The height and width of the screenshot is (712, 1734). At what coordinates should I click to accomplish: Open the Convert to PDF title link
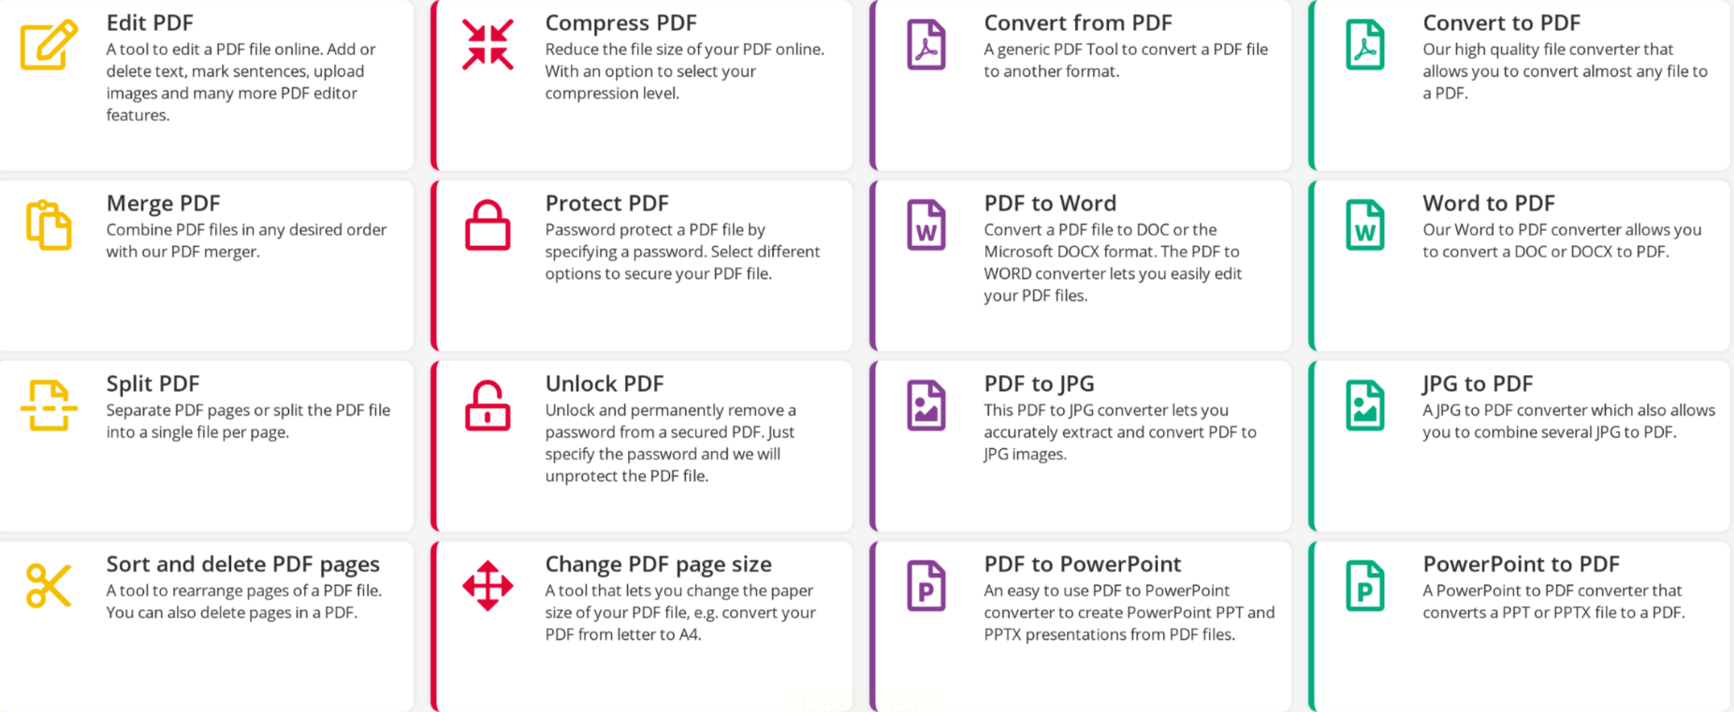(x=1502, y=22)
